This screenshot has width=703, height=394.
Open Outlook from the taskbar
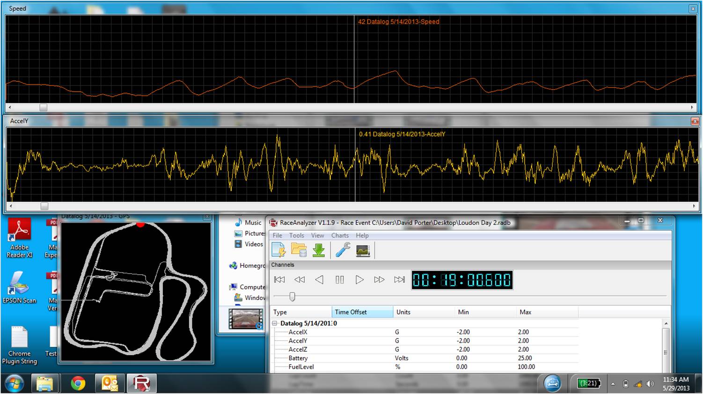pos(110,384)
